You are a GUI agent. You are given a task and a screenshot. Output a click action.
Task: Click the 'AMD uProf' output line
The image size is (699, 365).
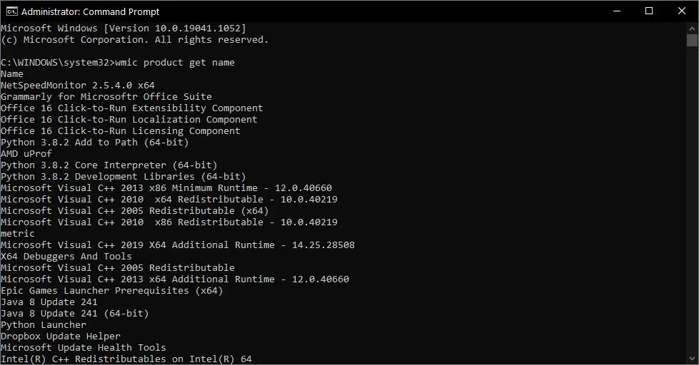26,153
